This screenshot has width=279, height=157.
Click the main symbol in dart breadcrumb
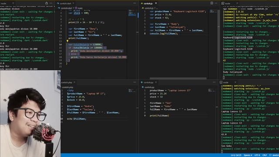point(80,8)
